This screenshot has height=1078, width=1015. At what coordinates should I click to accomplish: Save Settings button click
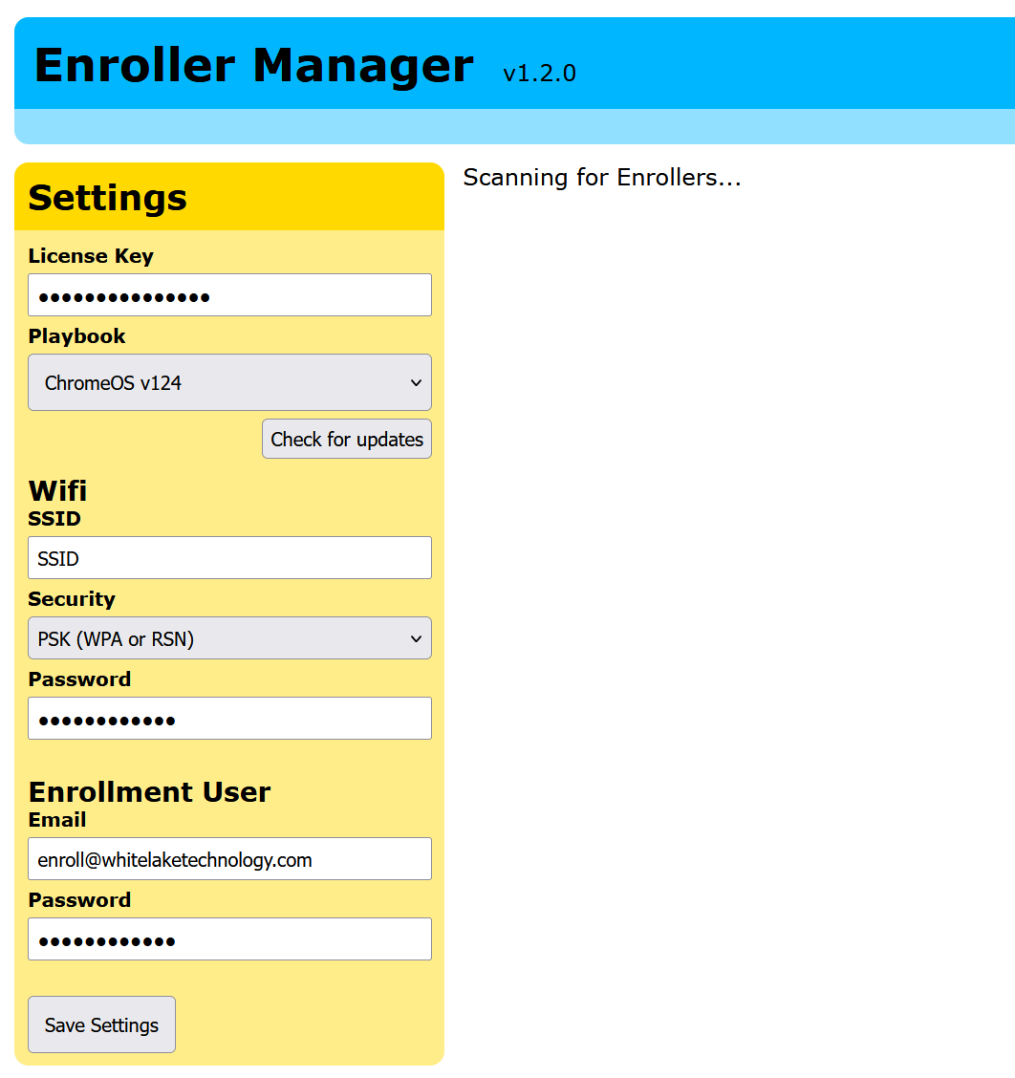101,1024
